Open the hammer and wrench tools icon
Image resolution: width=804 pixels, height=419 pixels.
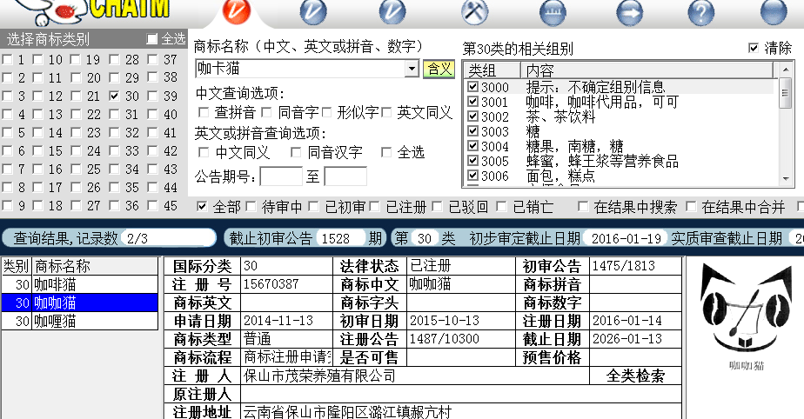click(474, 11)
